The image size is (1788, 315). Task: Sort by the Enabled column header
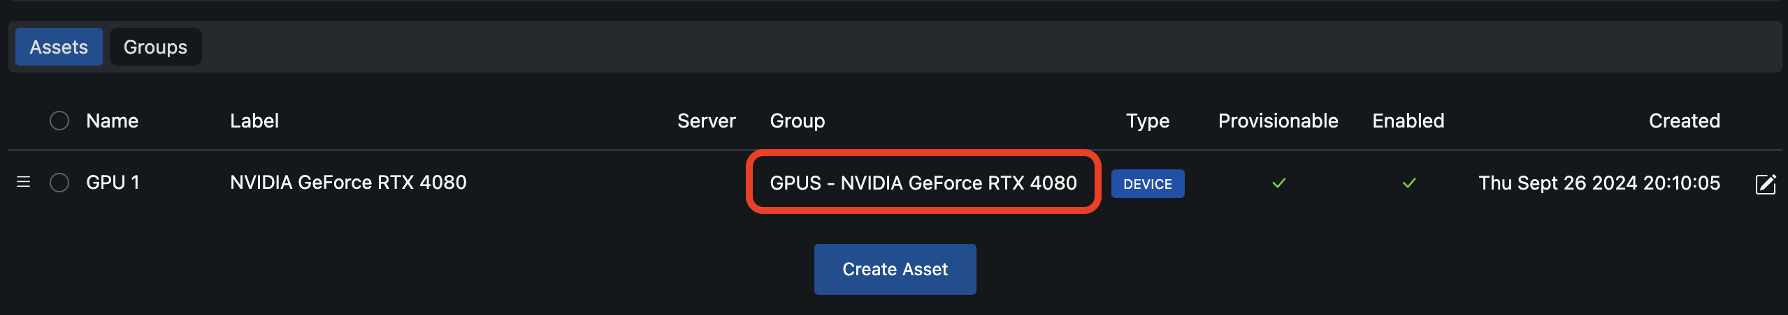[1408, 121]
